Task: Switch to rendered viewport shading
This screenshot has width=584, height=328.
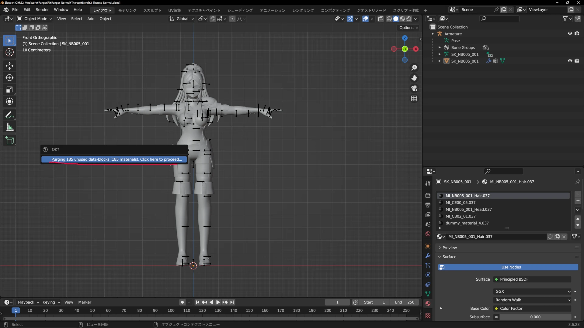Action: 409,19
